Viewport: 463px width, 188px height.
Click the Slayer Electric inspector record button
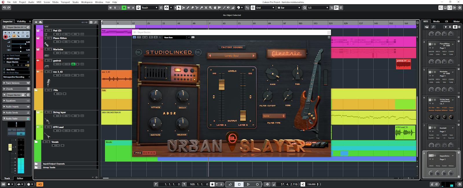pos(5,37)
